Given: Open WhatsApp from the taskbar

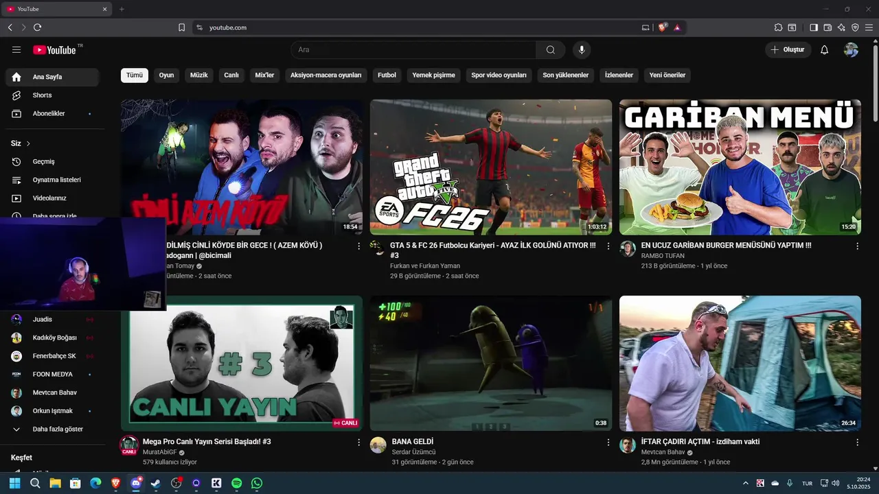Looking at the screenshot, I should click(257, 483).
